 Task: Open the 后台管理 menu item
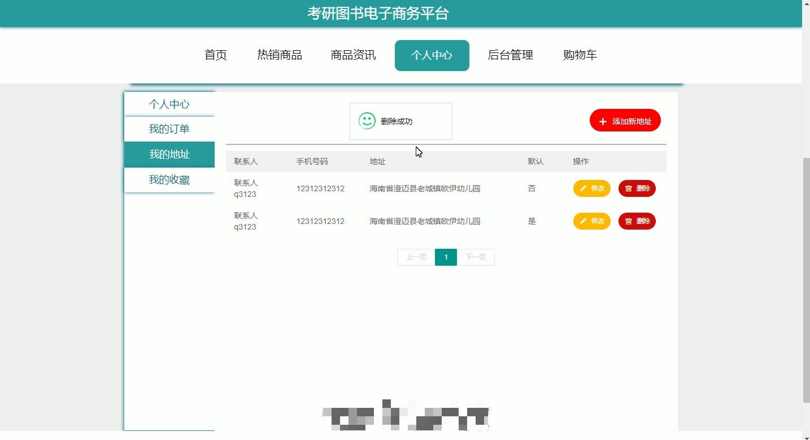tap(509, 55)
